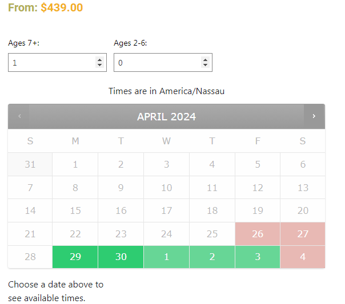Pick green May 3 date cell
Image resolution: width=345 pixels, height=304 pixels.
(x=258, y=257)
